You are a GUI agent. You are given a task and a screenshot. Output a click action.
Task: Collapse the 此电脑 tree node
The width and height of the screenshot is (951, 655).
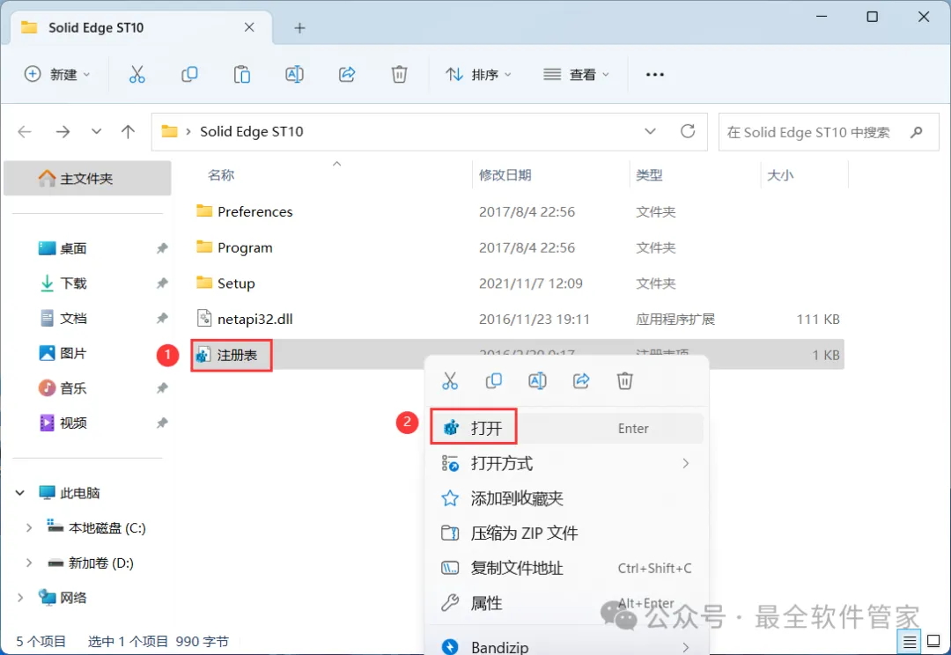(20, 492)
